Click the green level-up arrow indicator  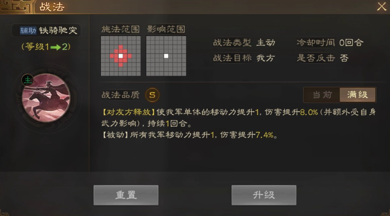[55, 47]
